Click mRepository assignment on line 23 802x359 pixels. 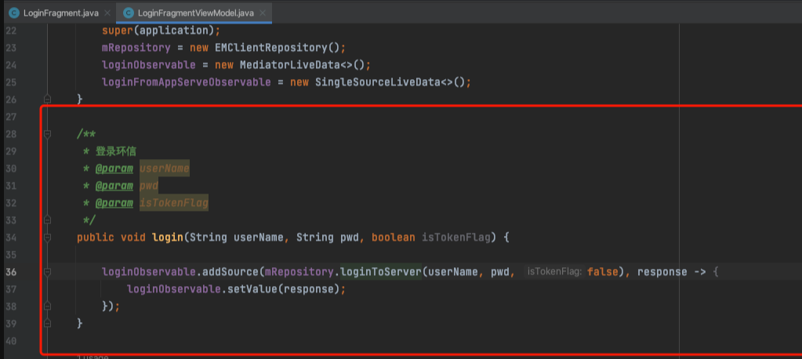(x=136, y=48)
